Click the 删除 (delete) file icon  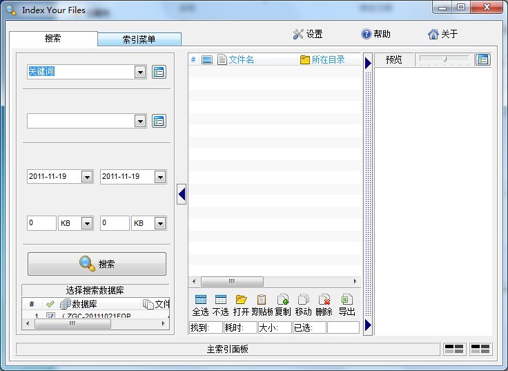tap(324, 300)
